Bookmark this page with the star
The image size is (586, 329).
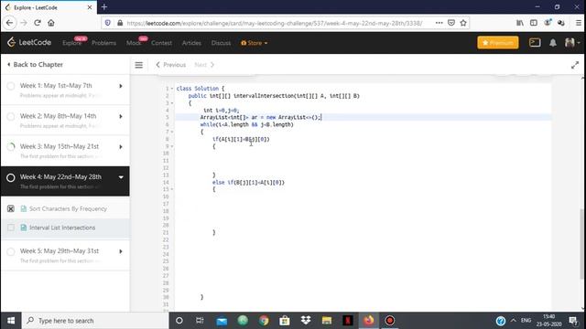pyautogui.click(x=463, y=23)
